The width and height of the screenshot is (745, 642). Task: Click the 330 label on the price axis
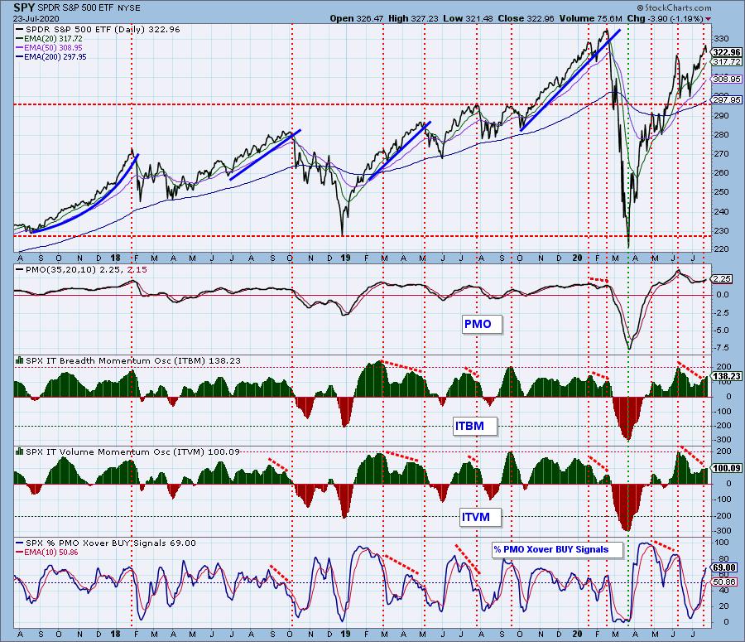click(x=721, y=38)
